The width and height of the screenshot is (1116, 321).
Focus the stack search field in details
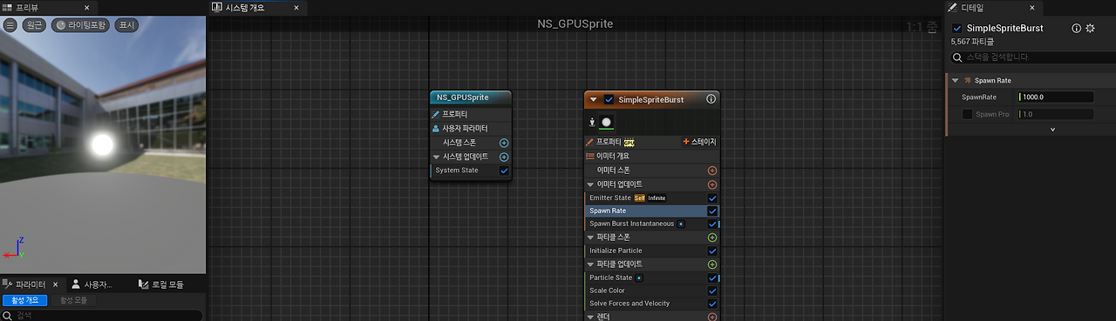coord(1033,57)
